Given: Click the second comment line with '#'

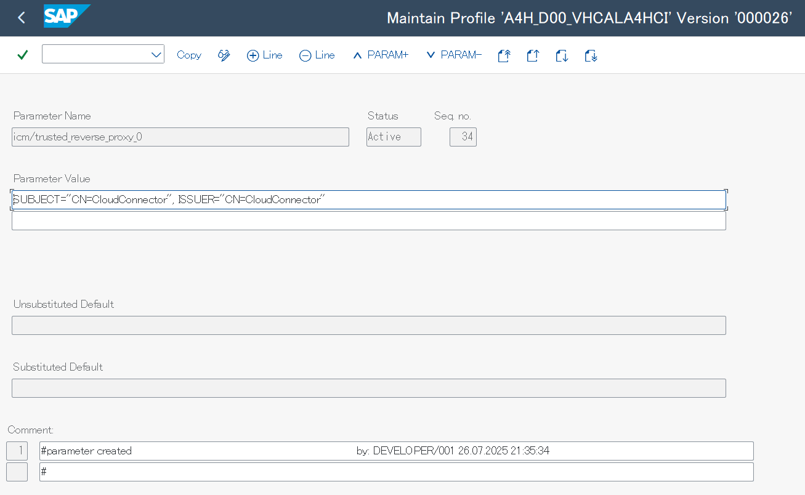Looking at the screenshot, I should [x=397, y=472].
